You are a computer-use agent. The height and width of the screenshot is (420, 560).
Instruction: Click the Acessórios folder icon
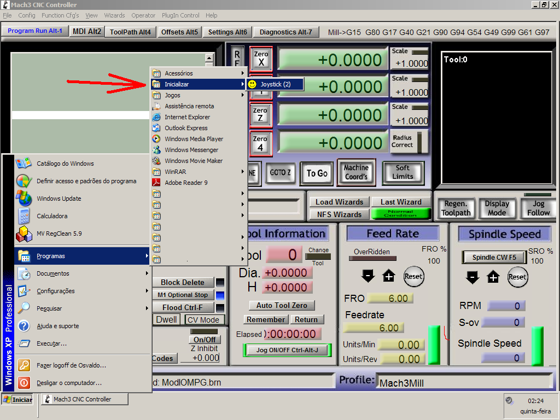tap(156, 73)
